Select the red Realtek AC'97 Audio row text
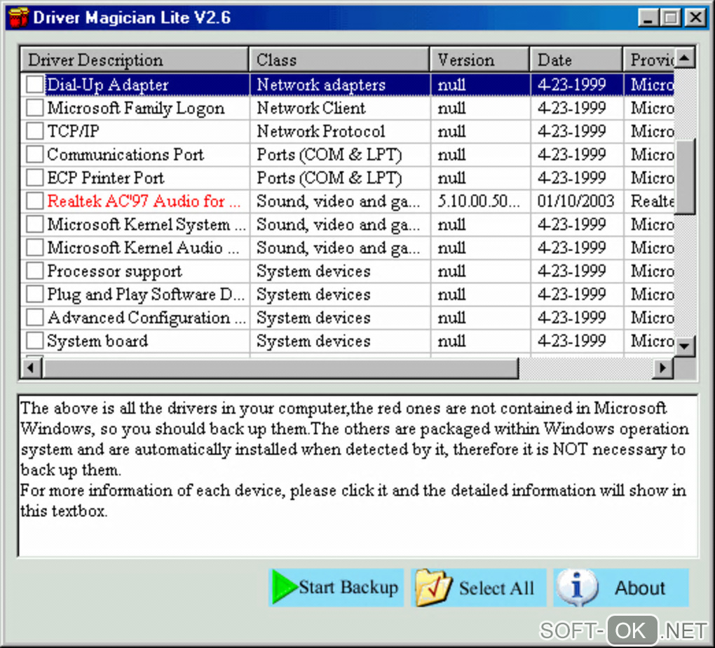The height and width of the screenshot is (648, 715). click(x=144, y=201)
